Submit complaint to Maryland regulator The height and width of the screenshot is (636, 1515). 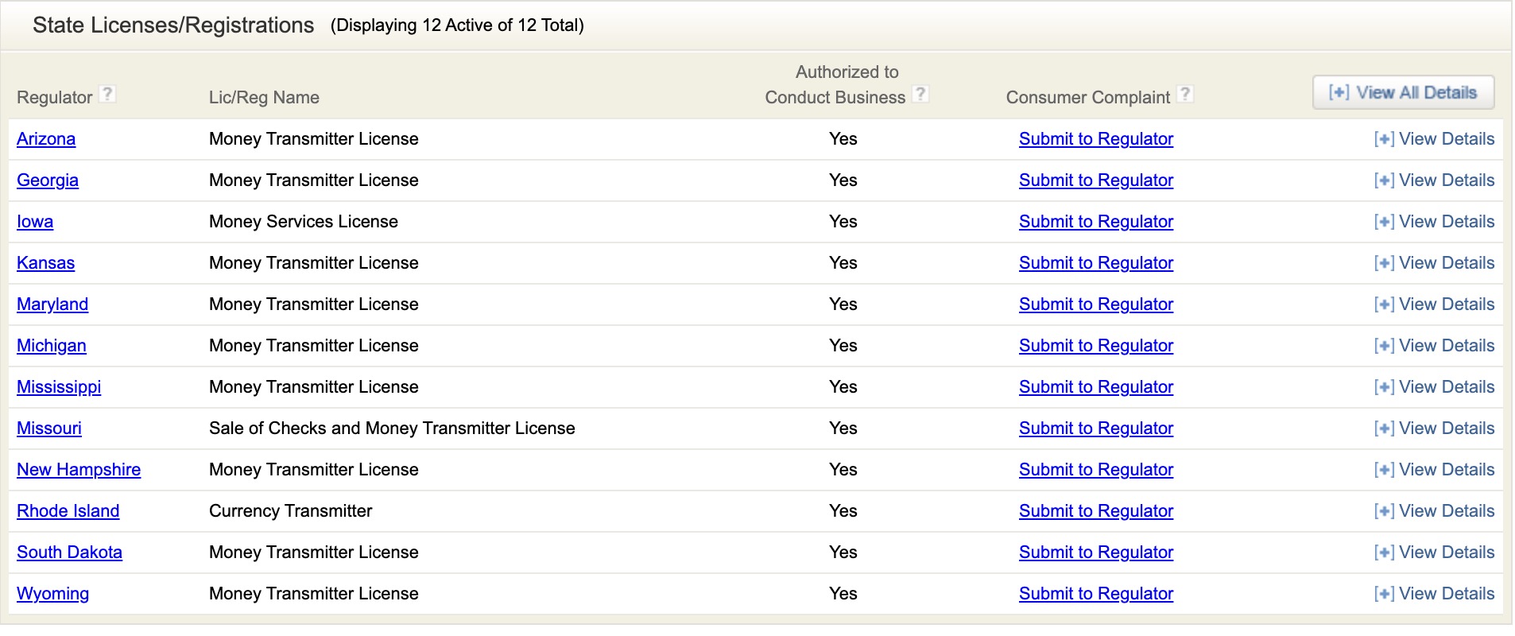pyautogui.click(x=1096, y=304)
